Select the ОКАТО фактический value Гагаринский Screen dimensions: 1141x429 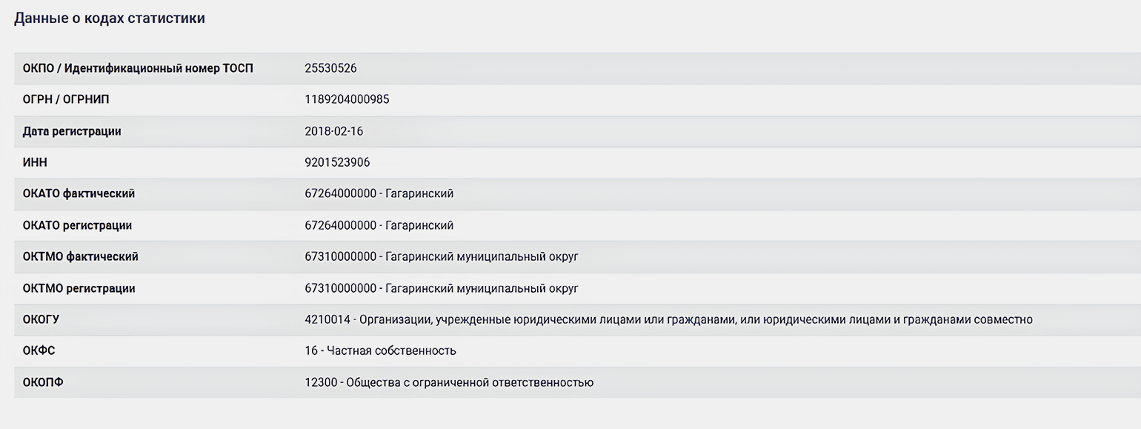tap(419, 193)
